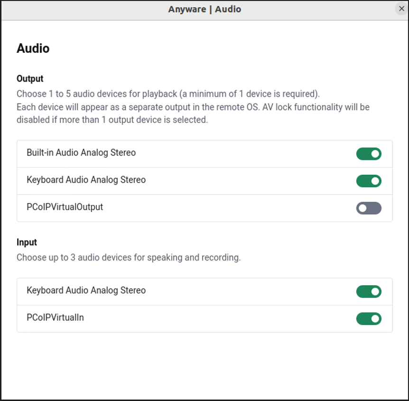Viewport: 409px width, 401px height.
Task: Click the 'disabled if more than 1 output' line
Action: (112, 120)
